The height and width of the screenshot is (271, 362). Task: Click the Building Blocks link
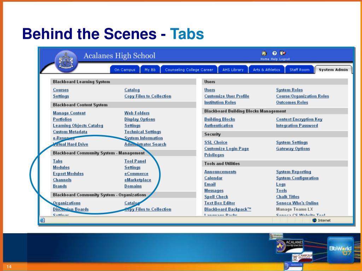[x=220, y=119]
